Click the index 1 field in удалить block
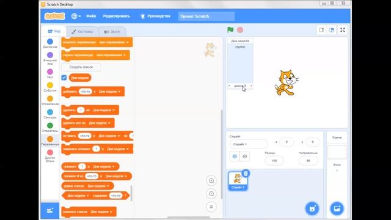Image resolution: width=391 pixels, height=220 pixels. point(81,110)
